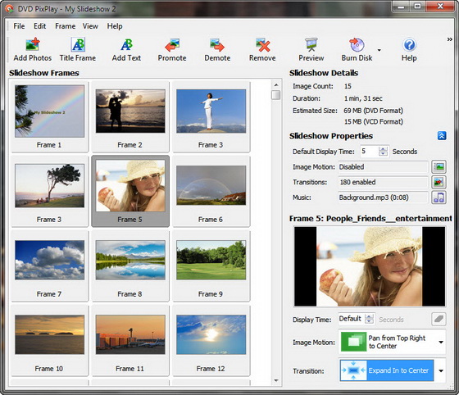Open the music settings note icon
The image size is (459, 395).
(439, 197)
